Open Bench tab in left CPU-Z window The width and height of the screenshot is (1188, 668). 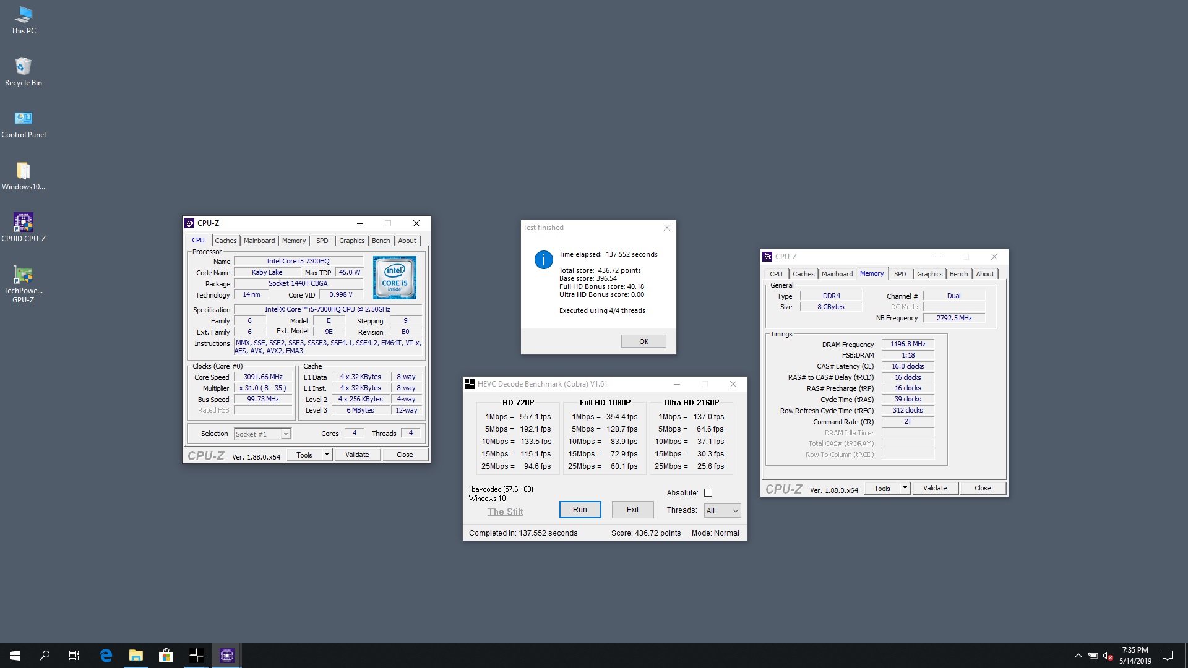click(381, 241)
